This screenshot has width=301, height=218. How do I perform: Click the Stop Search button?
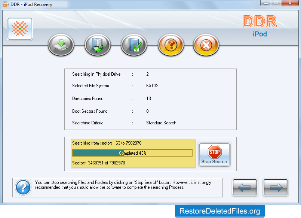tap(214, 155)
